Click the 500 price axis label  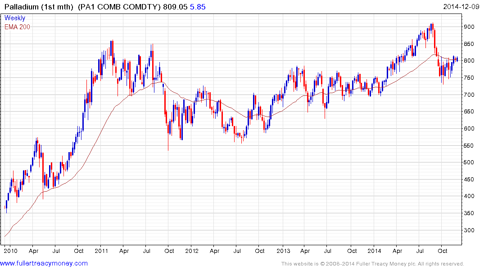469,162
